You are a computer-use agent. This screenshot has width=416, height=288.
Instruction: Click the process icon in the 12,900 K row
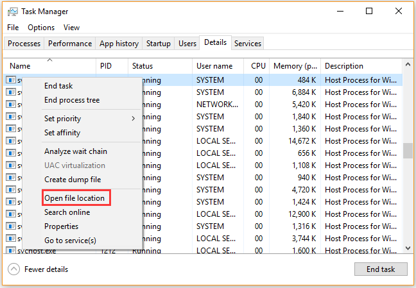click(11, 214)
